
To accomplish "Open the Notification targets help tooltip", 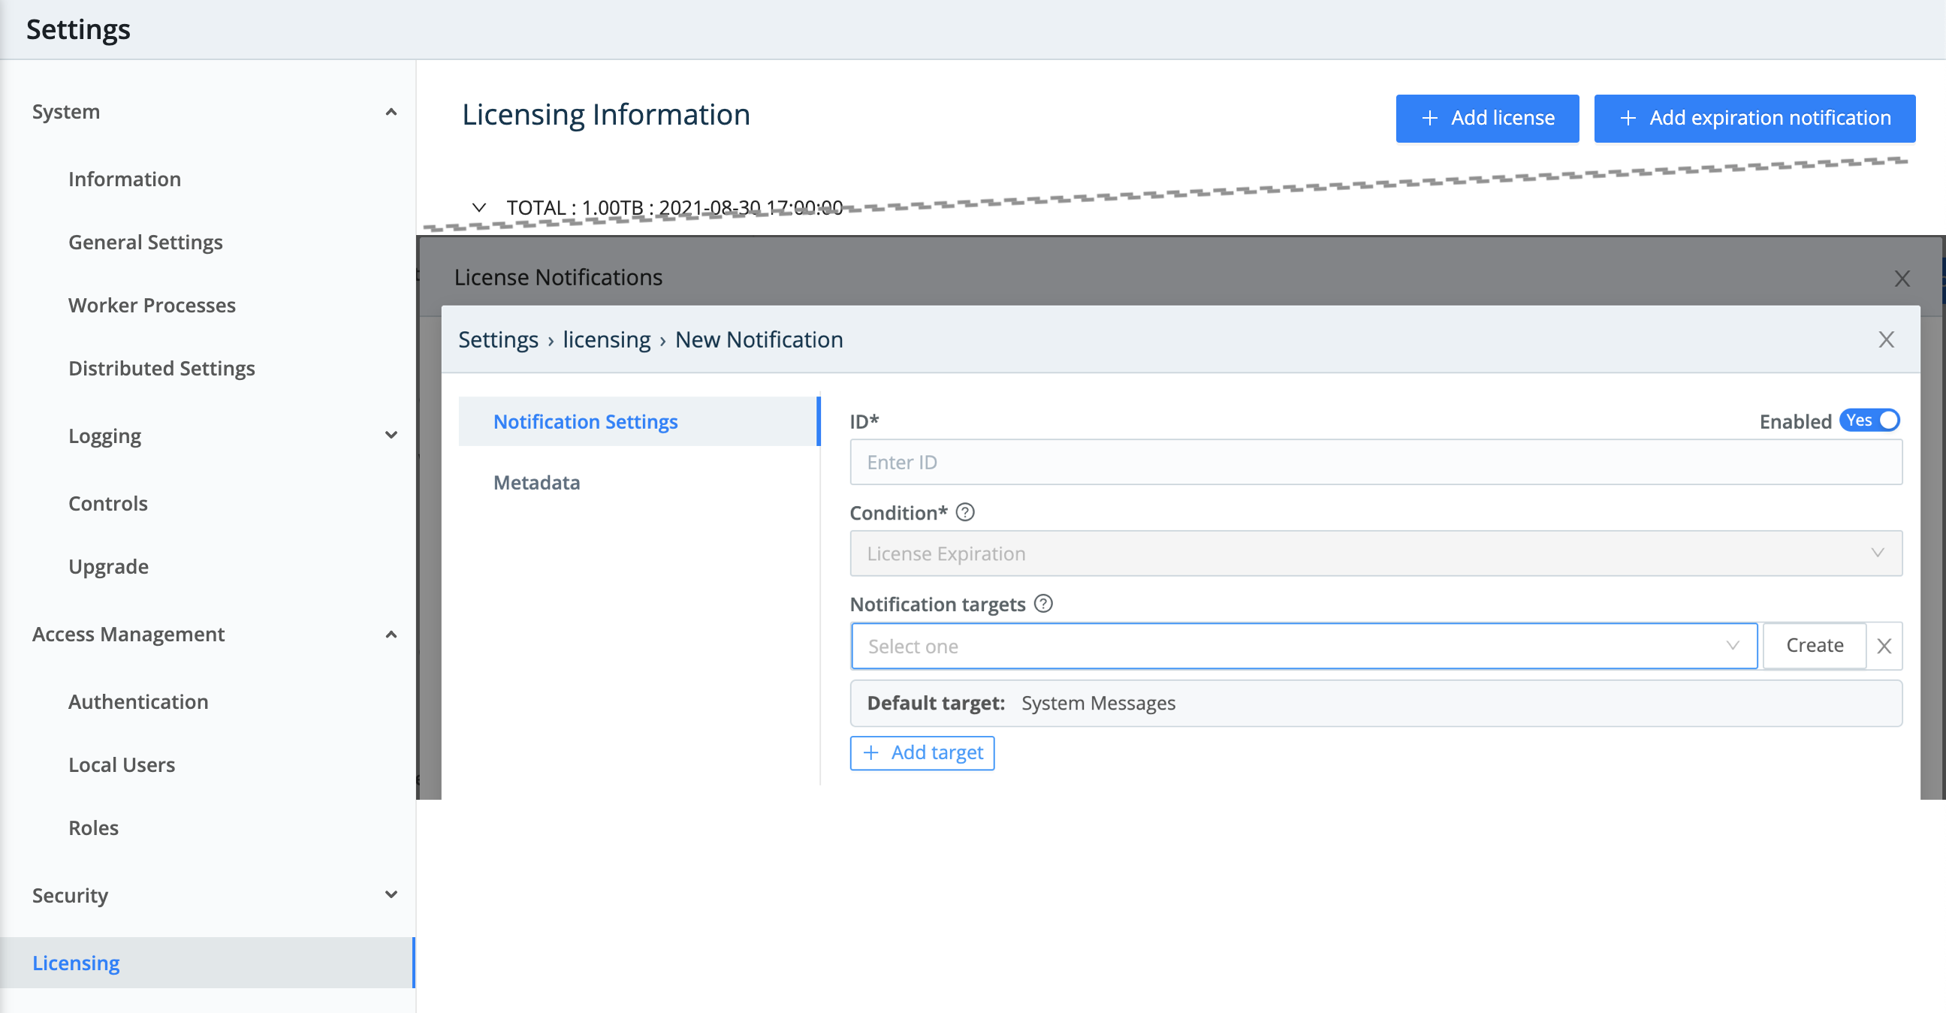I will coord(1042,604).
